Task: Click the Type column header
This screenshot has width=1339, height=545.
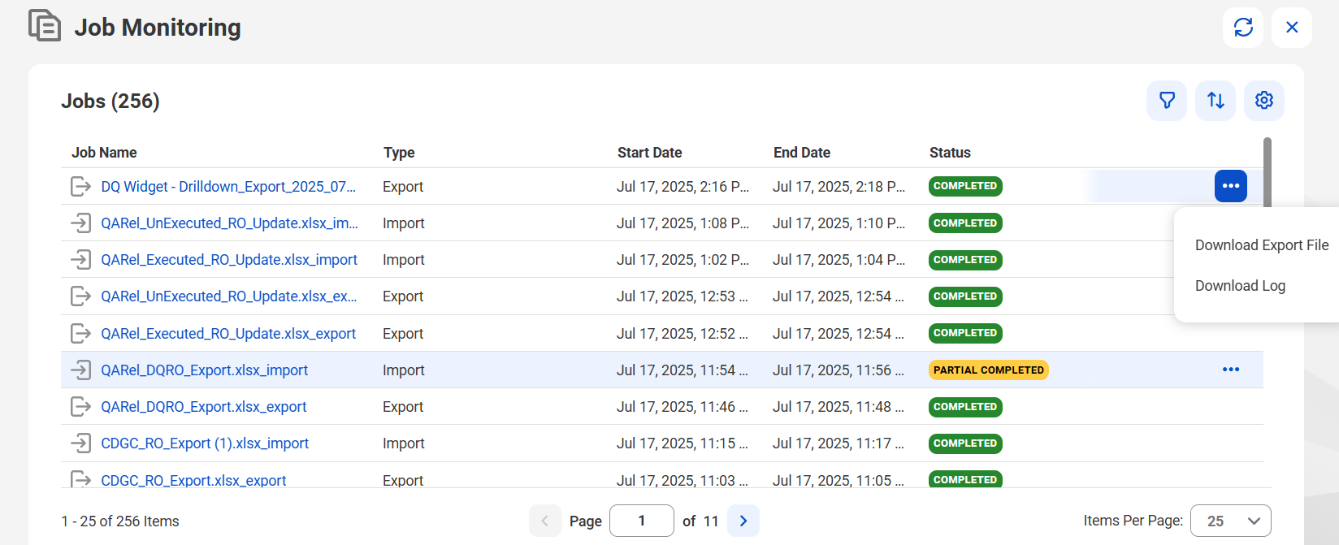Action: click(x=399, y=153)
